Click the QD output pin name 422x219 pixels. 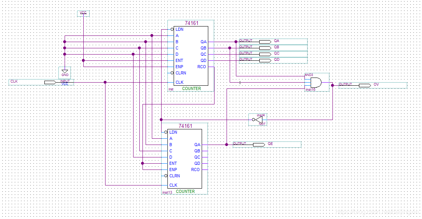pyautogui.click(x=277, y=60)
